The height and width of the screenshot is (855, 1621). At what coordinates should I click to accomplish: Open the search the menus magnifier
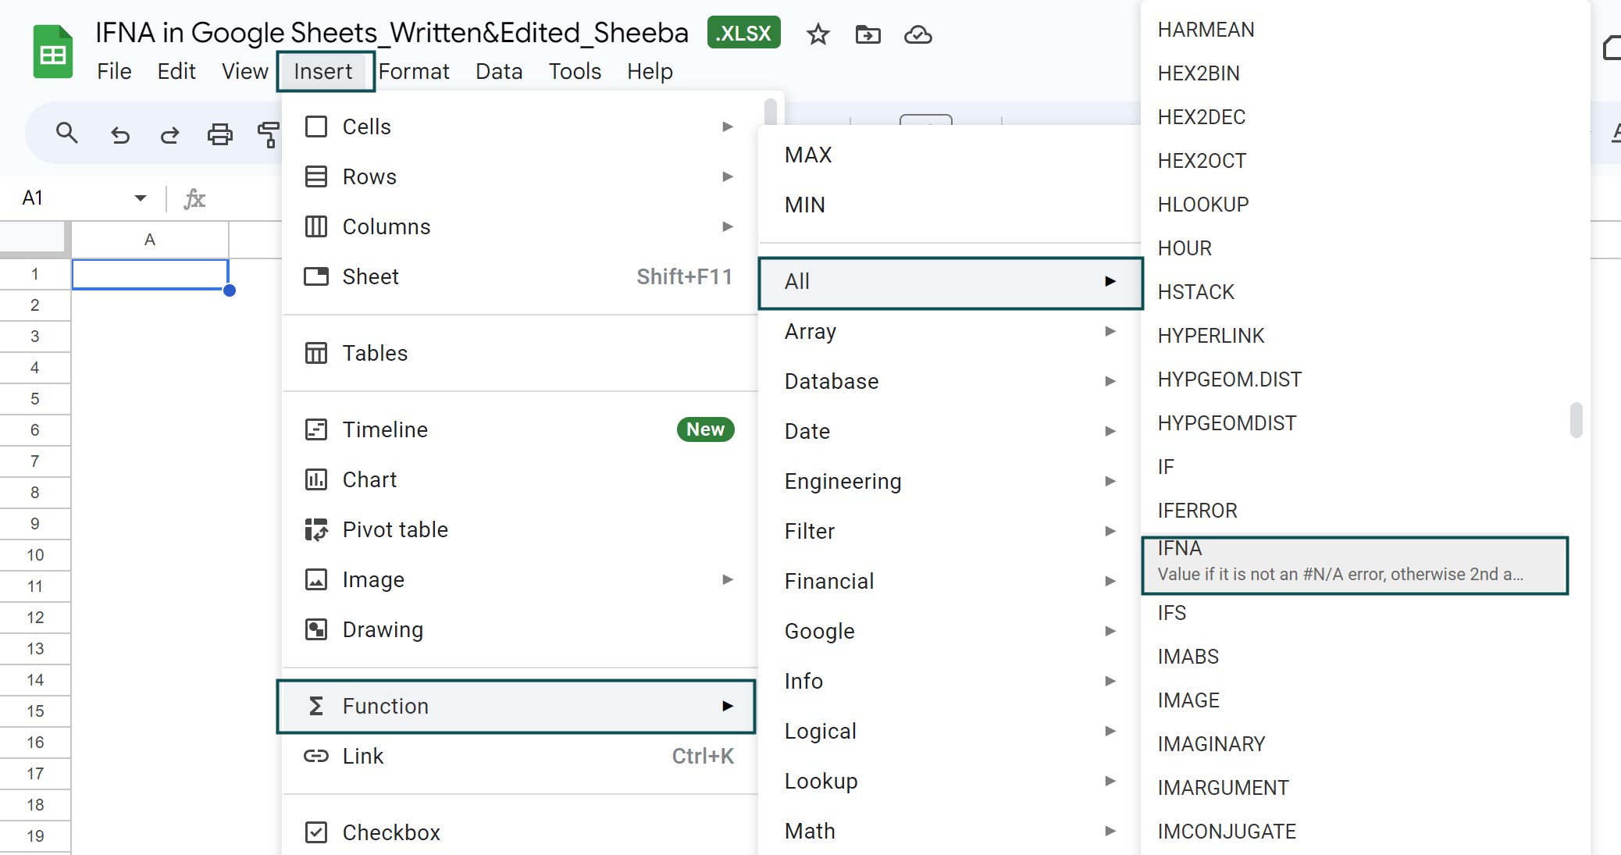point(67,134)
